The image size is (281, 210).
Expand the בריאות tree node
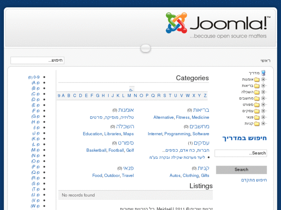263,86
